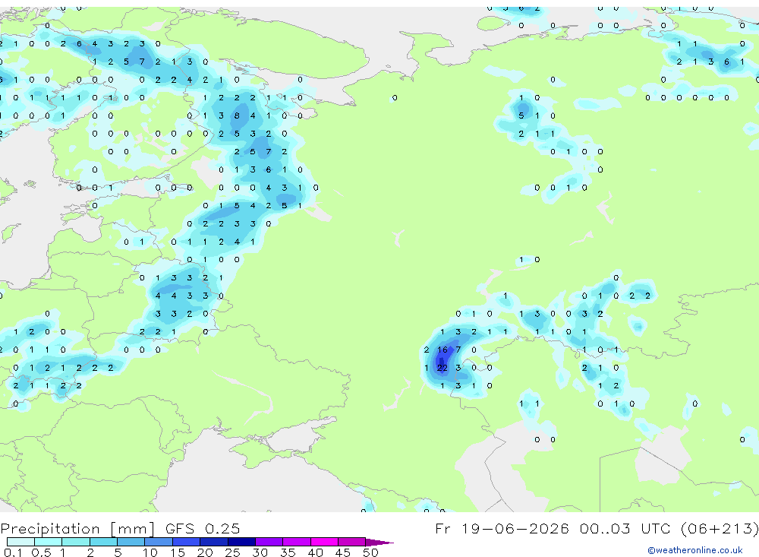Viewport: 759px width, 557px height.
Task: Pick the 10–15 mm legend color swatch
Action: [x=159, y=542]
